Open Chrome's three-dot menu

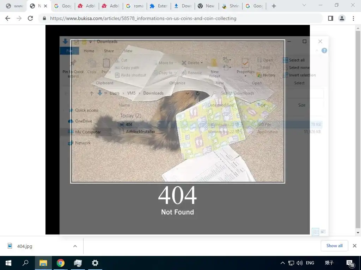(353, 18)
